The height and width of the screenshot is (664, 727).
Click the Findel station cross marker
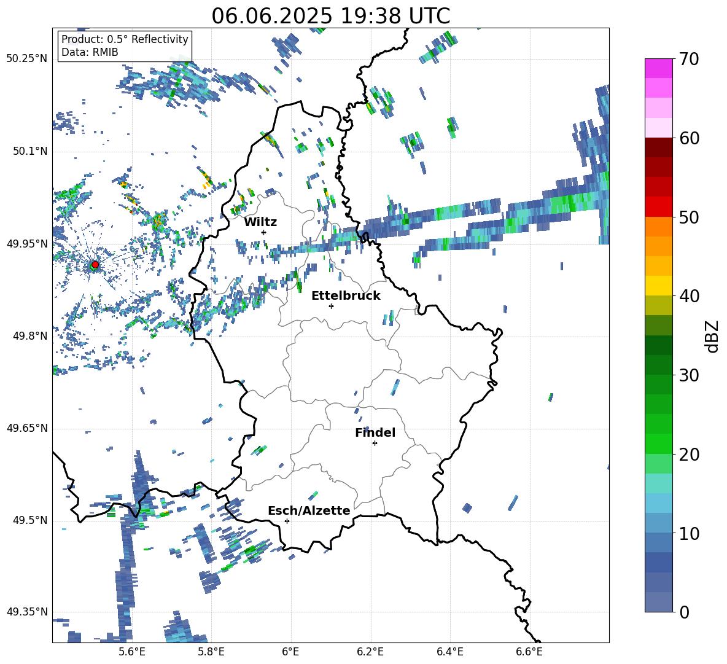point(375,443)
